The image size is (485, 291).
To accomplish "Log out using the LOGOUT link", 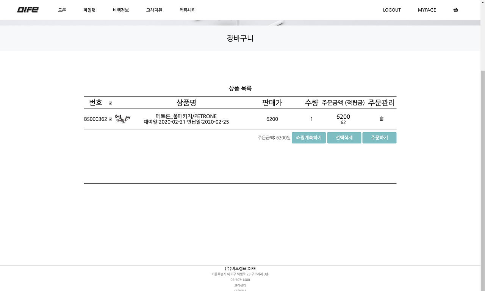I will (x=392, y=10).
